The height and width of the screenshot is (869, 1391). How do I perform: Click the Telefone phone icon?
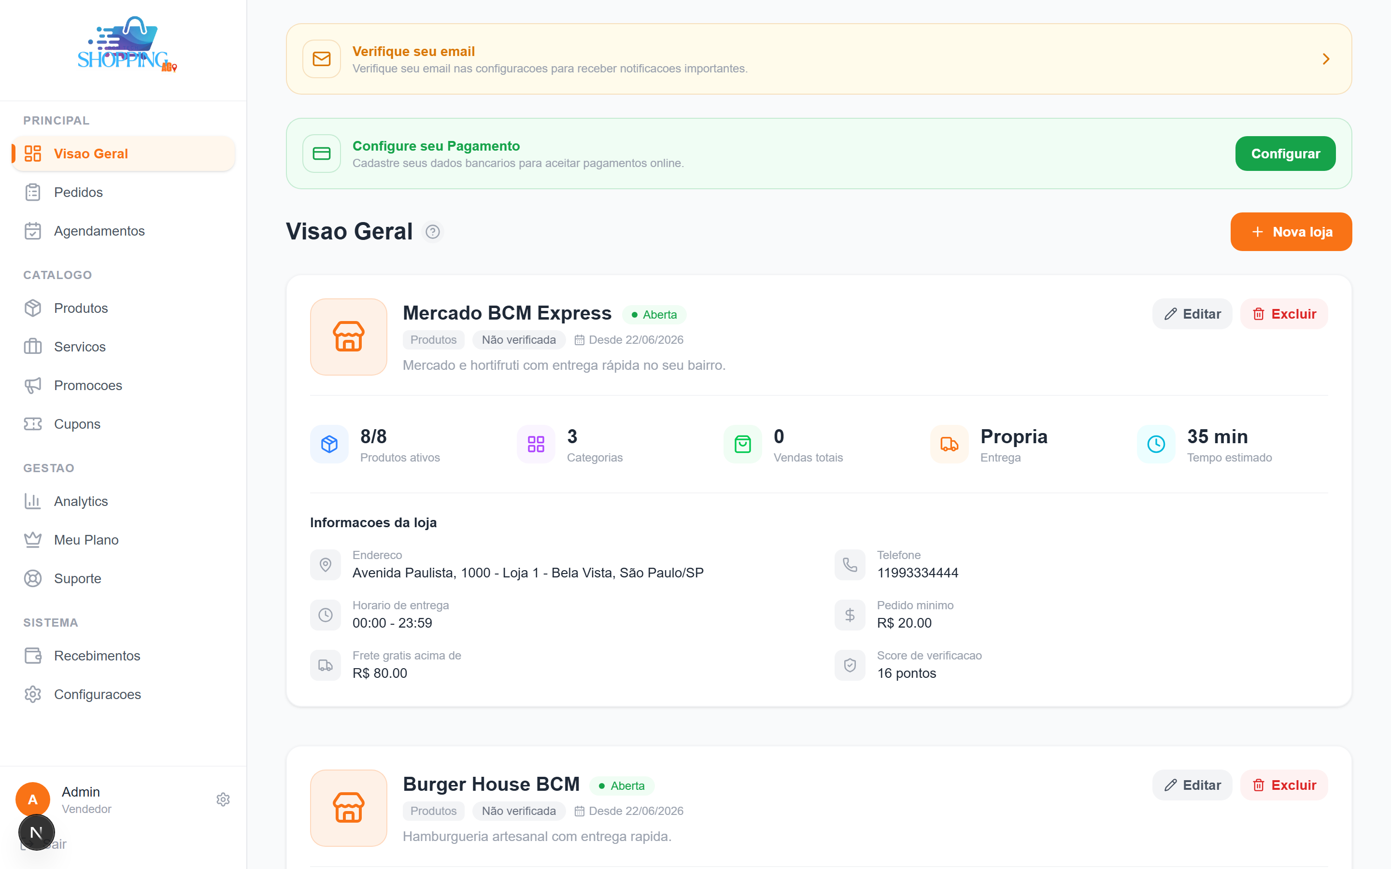850,565
